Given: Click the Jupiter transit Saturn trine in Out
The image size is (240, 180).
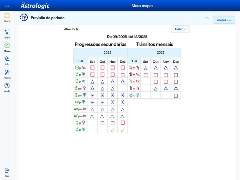Looking at the screenshot, I should pyautogui.click(x=156, y=68).
